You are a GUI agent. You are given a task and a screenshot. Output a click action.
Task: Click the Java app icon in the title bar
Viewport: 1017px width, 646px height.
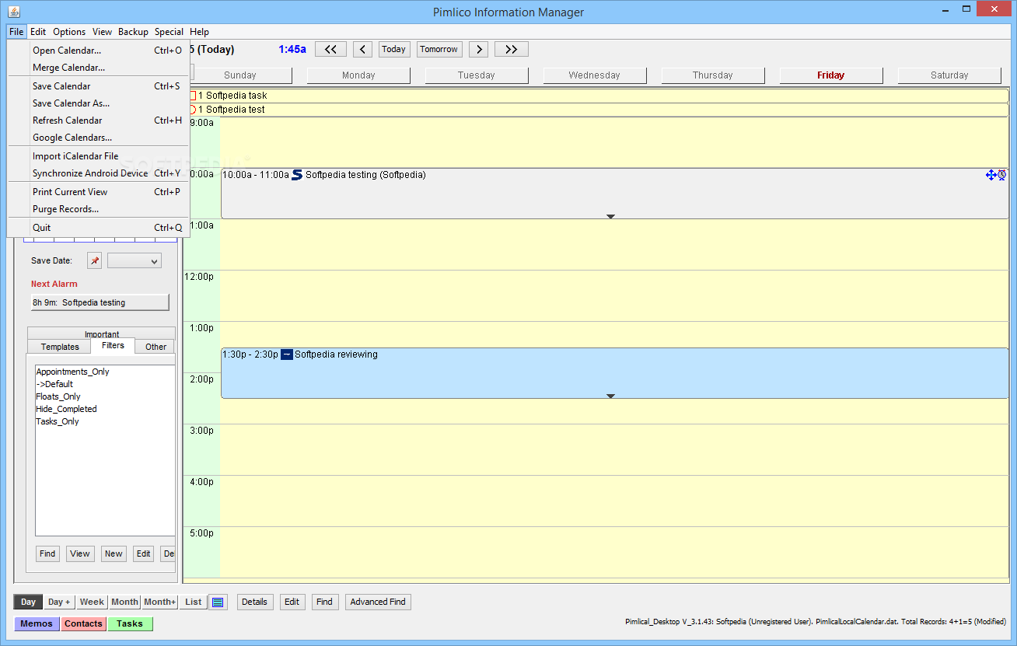(13, 12)
